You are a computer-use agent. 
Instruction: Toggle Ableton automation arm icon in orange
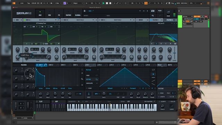(x=146, y=3)
